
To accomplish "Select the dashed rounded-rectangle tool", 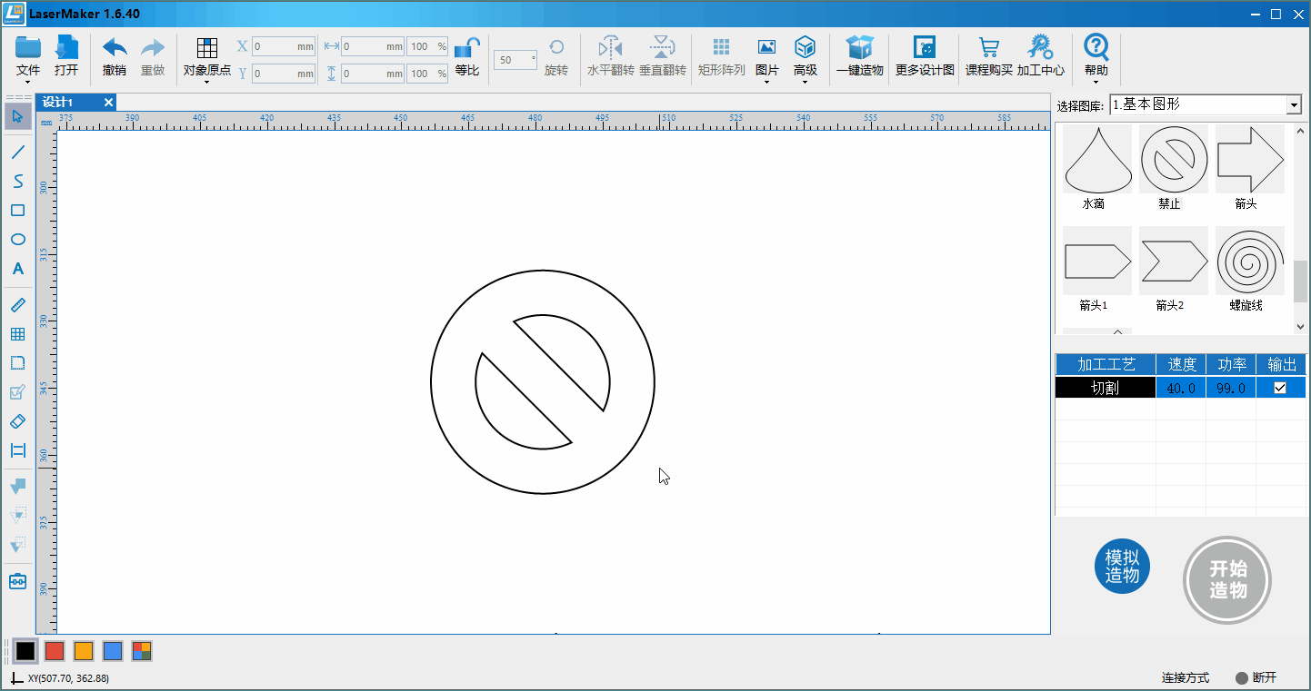I will pos(18,363).
